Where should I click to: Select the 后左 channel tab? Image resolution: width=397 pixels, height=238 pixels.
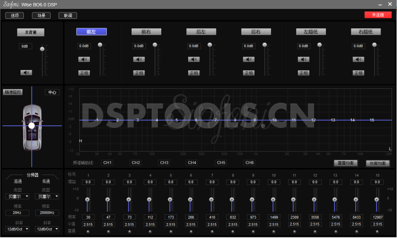[x=201, y=32]
